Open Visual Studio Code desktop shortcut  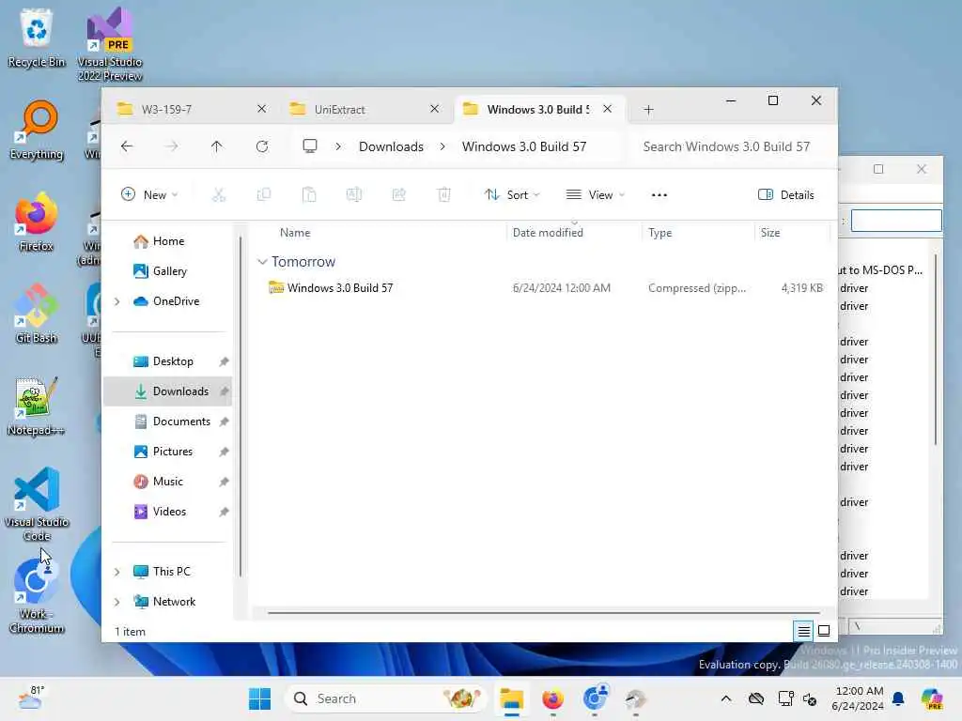[x=37, y=504]
